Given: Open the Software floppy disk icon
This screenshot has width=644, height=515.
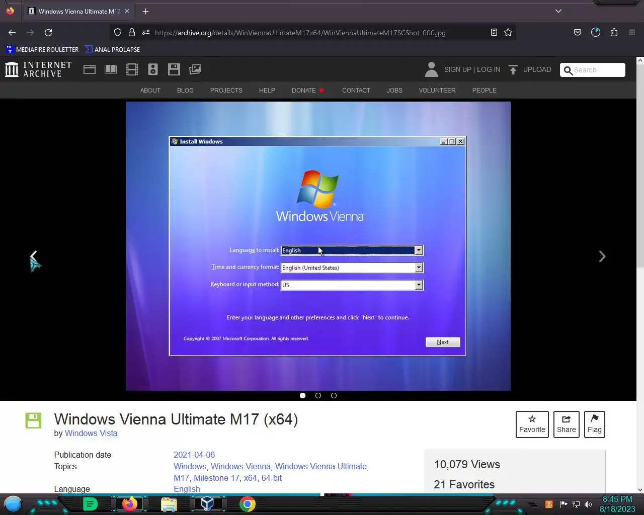Looking at the screenshot, I should coord(174,69).
